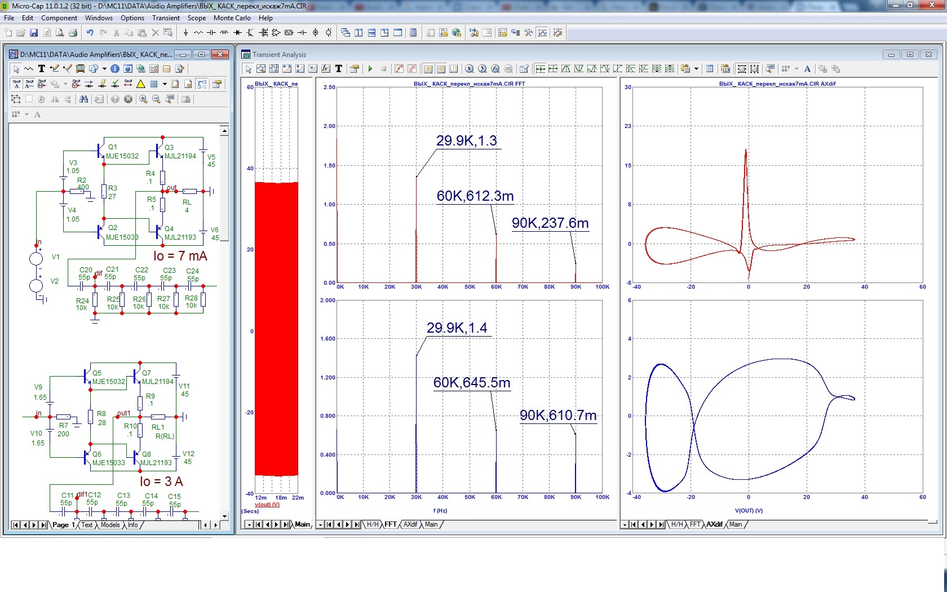Click the schematic vertical scrollbar up arrow
Screen dimensions: 947x592
[224, 131]
